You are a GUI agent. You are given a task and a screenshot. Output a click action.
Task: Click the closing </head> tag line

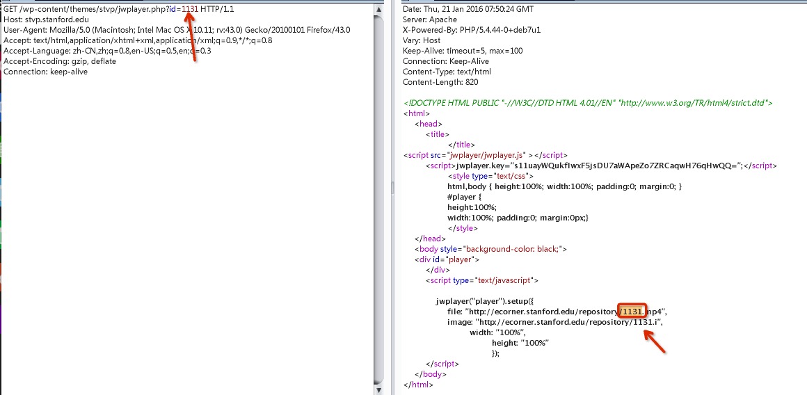click(x=430, y=239)
